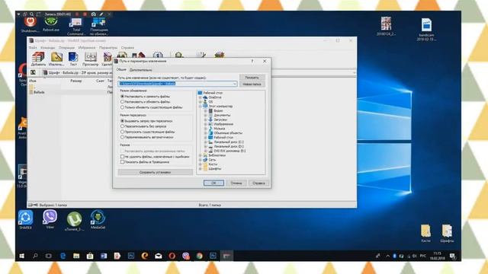Image resolution: width=488 pixels, height=274 pixels.
Task: Click the Справка button in the dialog
Action: click(258, 183)
